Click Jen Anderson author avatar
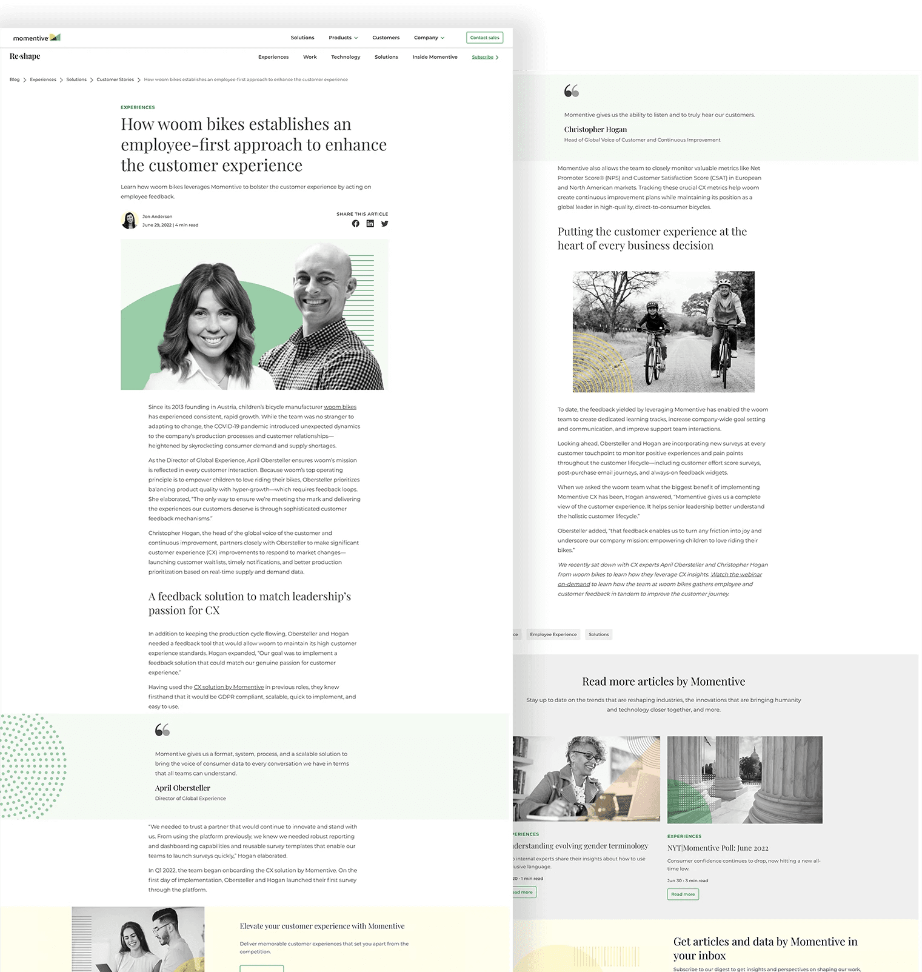 click(129, 220)
